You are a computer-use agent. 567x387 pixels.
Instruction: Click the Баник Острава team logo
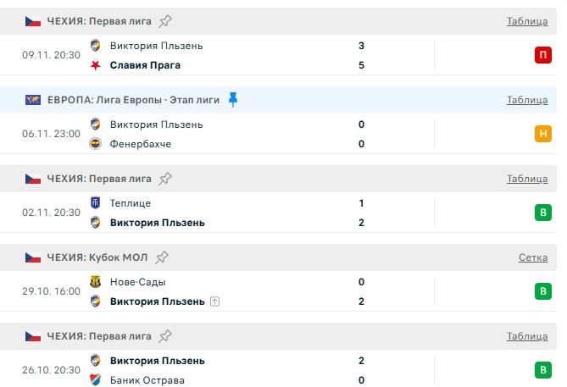(95, 380)
